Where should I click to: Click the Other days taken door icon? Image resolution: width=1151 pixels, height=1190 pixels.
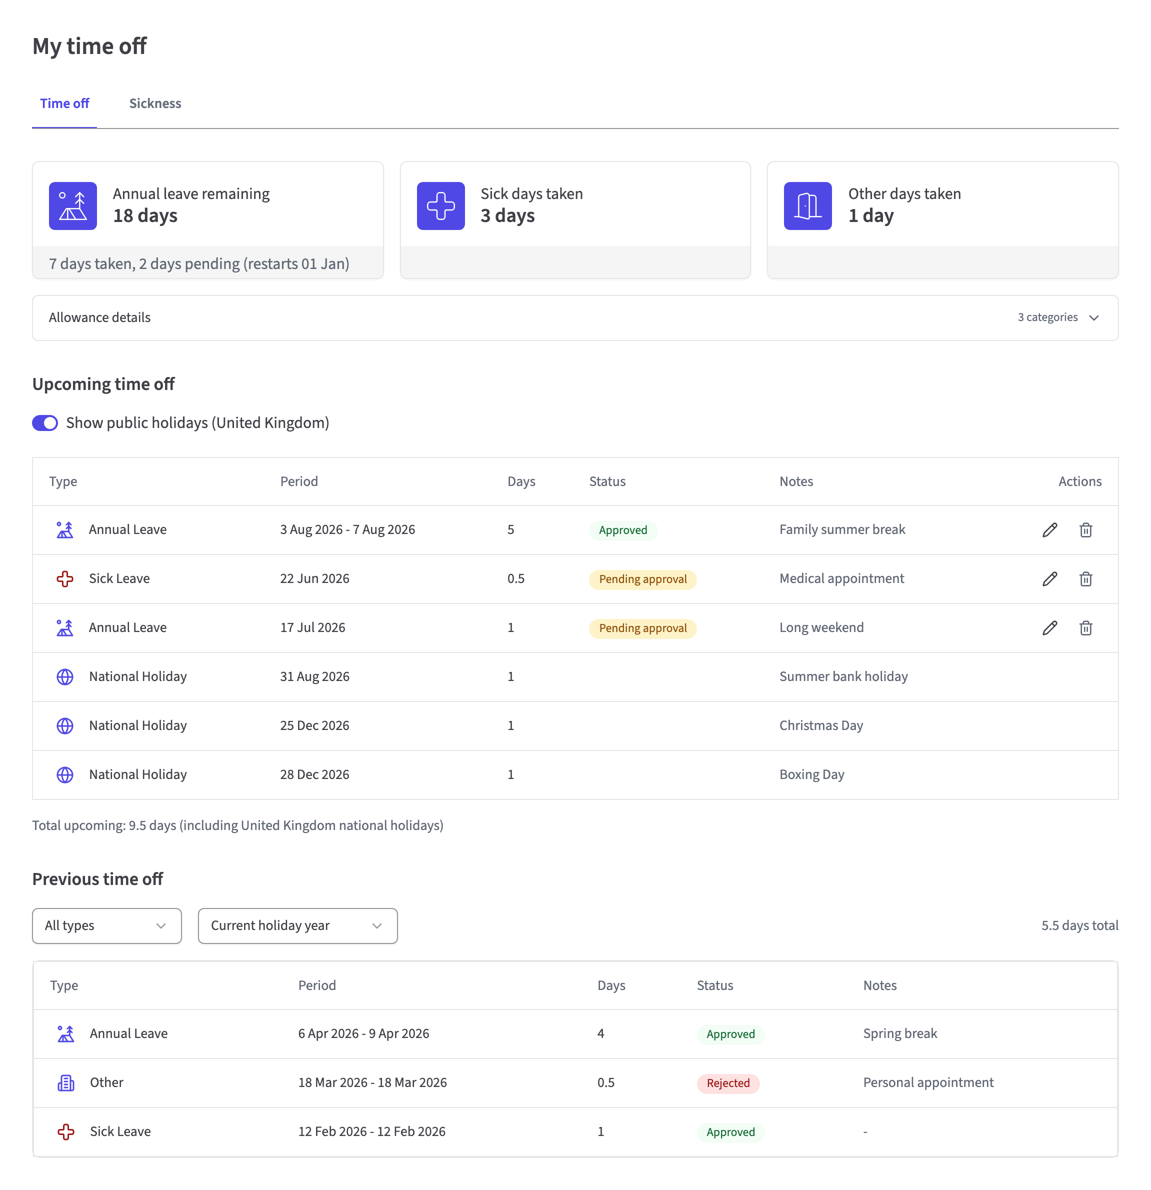coord(807,206)
